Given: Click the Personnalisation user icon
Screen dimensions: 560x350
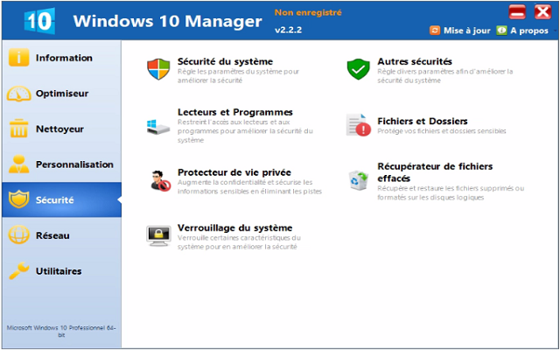Looking at the screenshot, I should click(x=18, y=164).
